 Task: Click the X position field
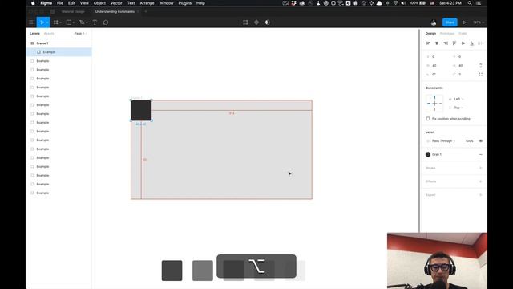(x=438, y=57)
